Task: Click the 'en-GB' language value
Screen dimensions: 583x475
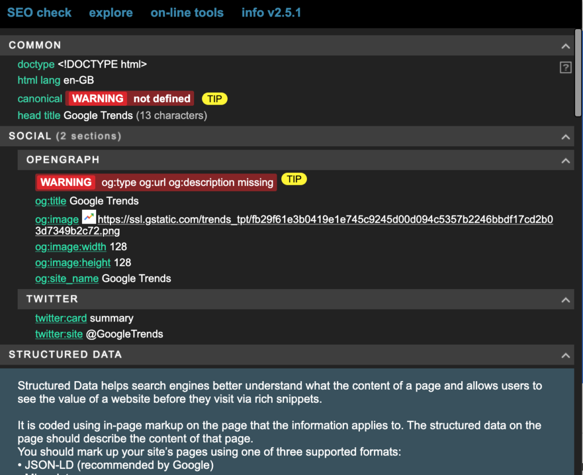Action: tap(79, 80)
